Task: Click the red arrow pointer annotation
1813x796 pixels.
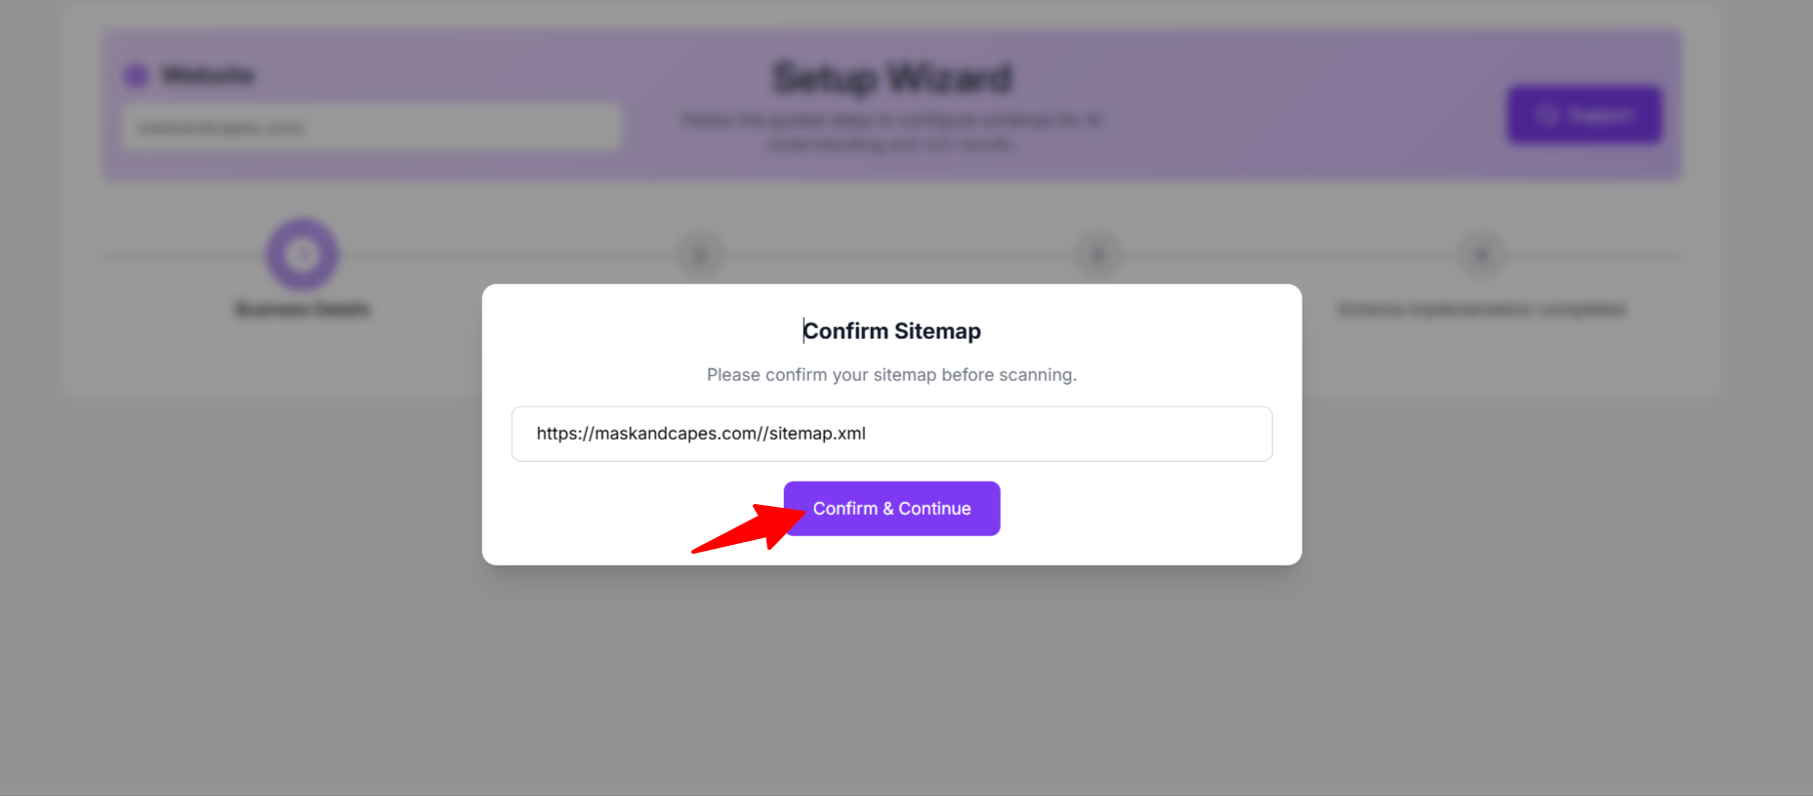Action: [747, 529]
